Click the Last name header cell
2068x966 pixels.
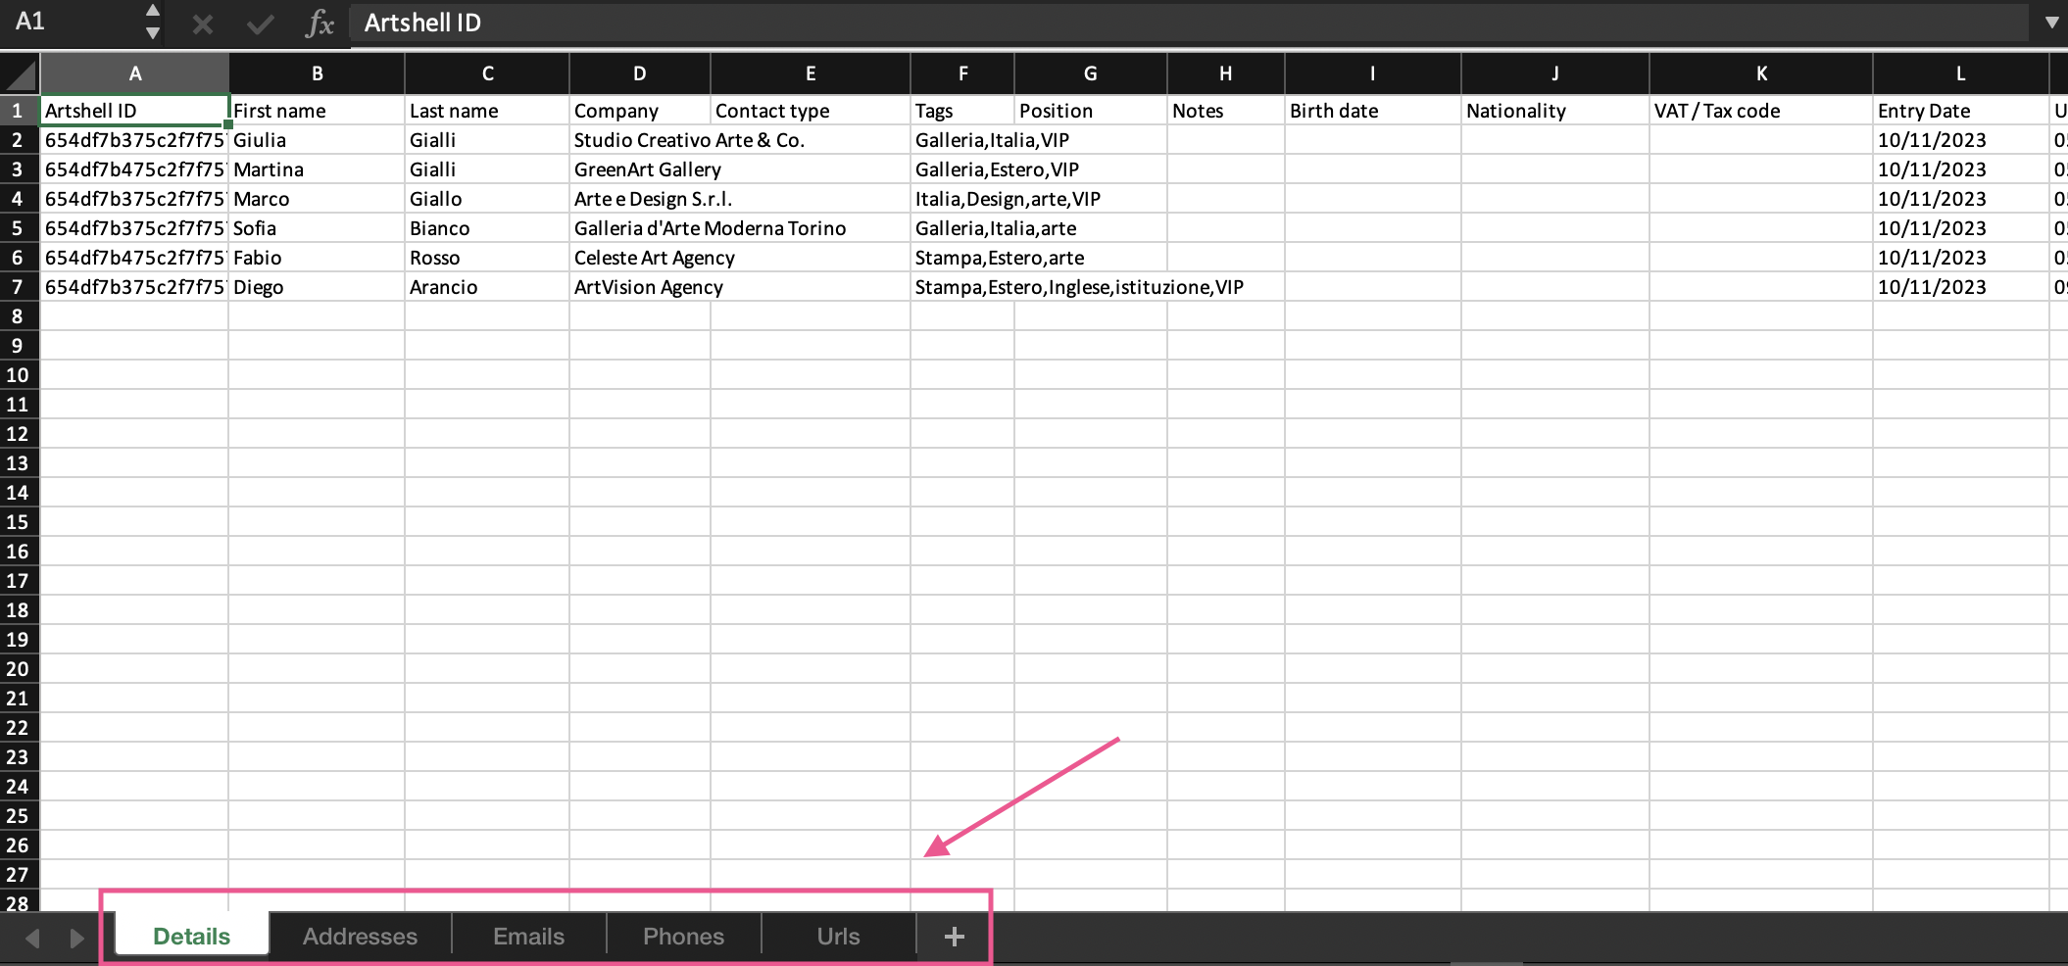pyautogui.click(x=487, y=111)
